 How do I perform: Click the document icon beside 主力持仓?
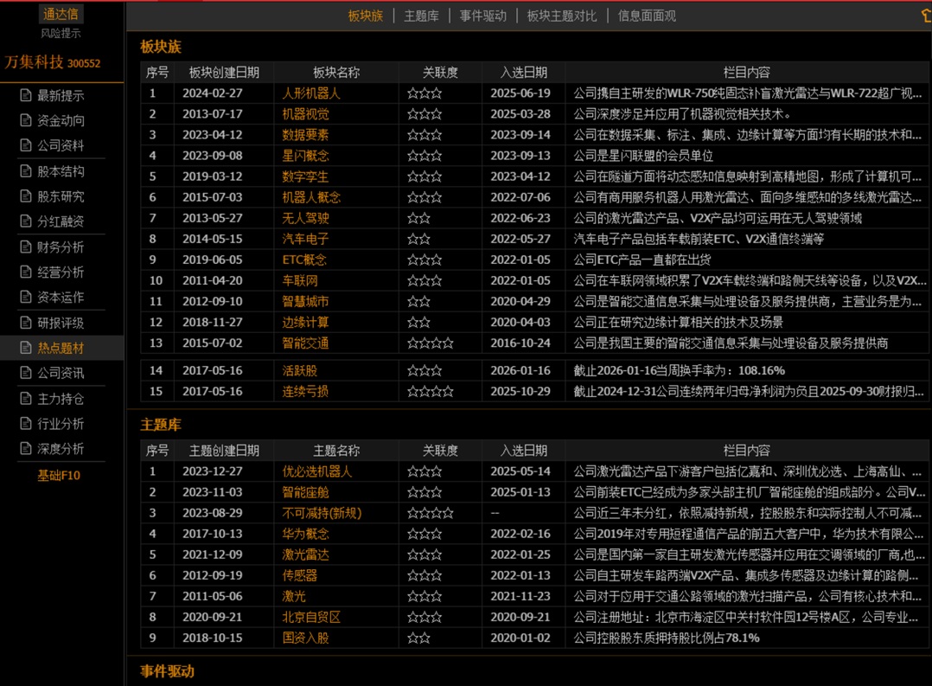pyautogui.click(x=26, y=399)
